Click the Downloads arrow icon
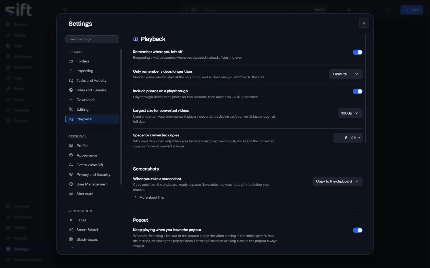 (71, 100)
